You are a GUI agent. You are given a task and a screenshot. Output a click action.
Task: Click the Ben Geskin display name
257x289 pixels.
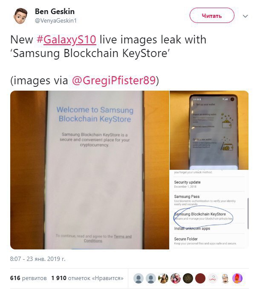click(55, 11)
